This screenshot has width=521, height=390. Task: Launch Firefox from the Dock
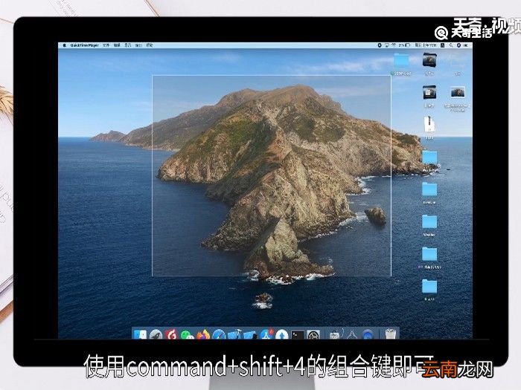[x=203, y=334]
